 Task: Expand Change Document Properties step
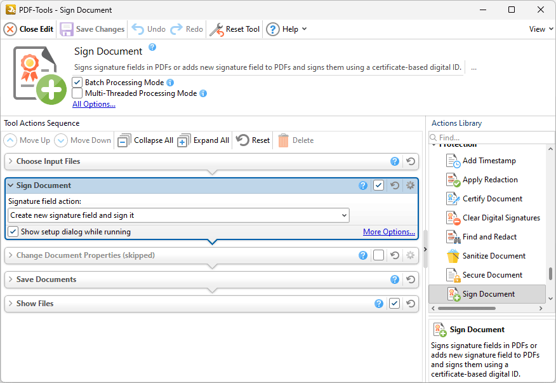[11, 255]
